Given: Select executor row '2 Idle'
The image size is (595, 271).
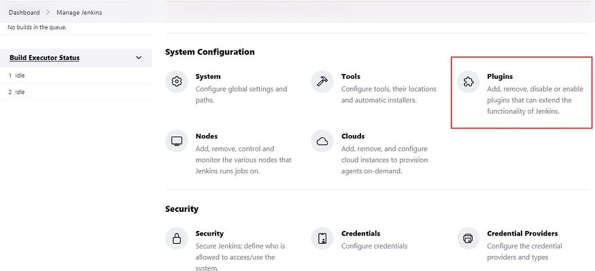Looking at the screenshot, I should (x=76, y=92).
